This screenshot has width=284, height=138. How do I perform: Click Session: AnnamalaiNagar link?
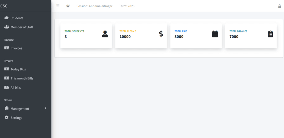coord(94,6)
